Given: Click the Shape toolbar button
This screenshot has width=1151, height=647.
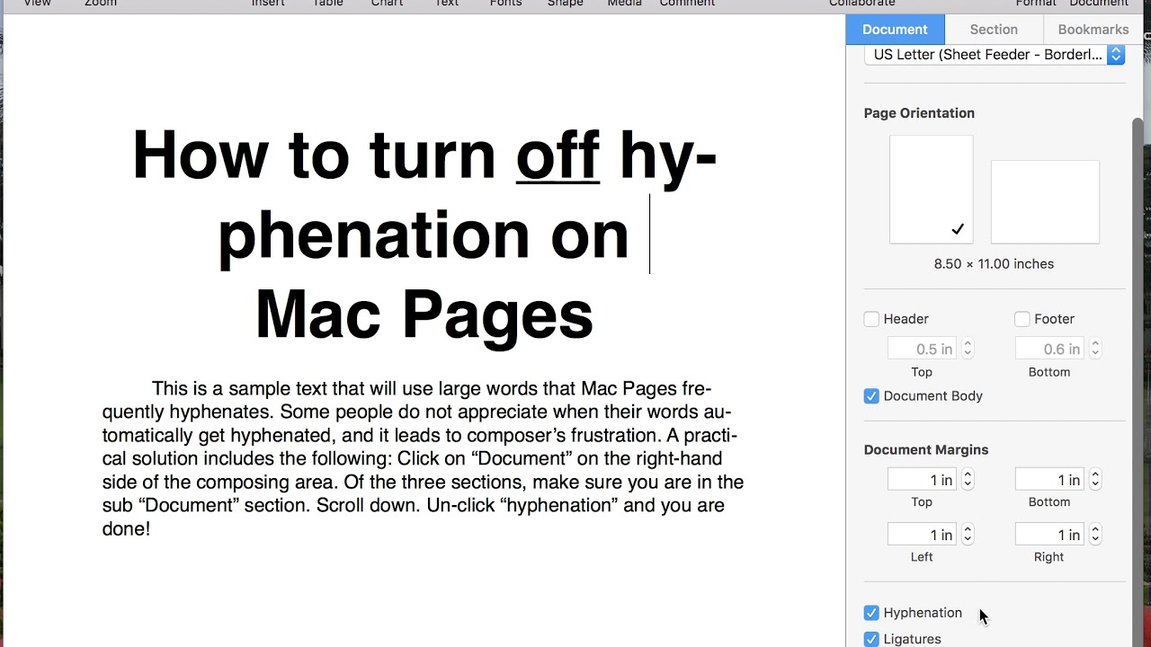Looking at the screenshot, I should (566, 4).
